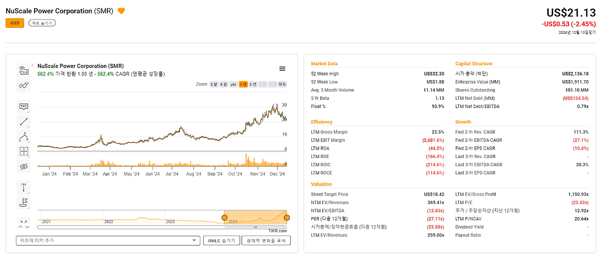
Task: Click the LTM Net Debt value (US$154.54)
Action: point(576,98)
